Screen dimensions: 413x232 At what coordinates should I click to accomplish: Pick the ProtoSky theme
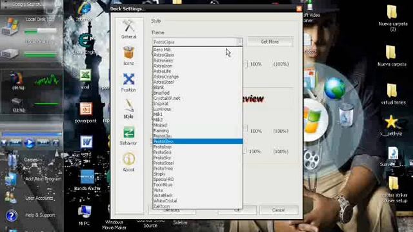point(197,157)
